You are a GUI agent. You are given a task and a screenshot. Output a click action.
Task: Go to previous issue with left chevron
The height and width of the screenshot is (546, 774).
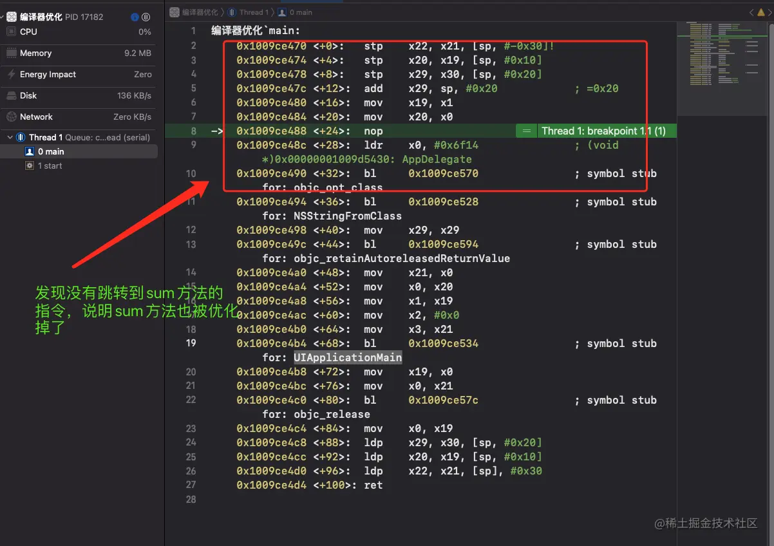751,12
